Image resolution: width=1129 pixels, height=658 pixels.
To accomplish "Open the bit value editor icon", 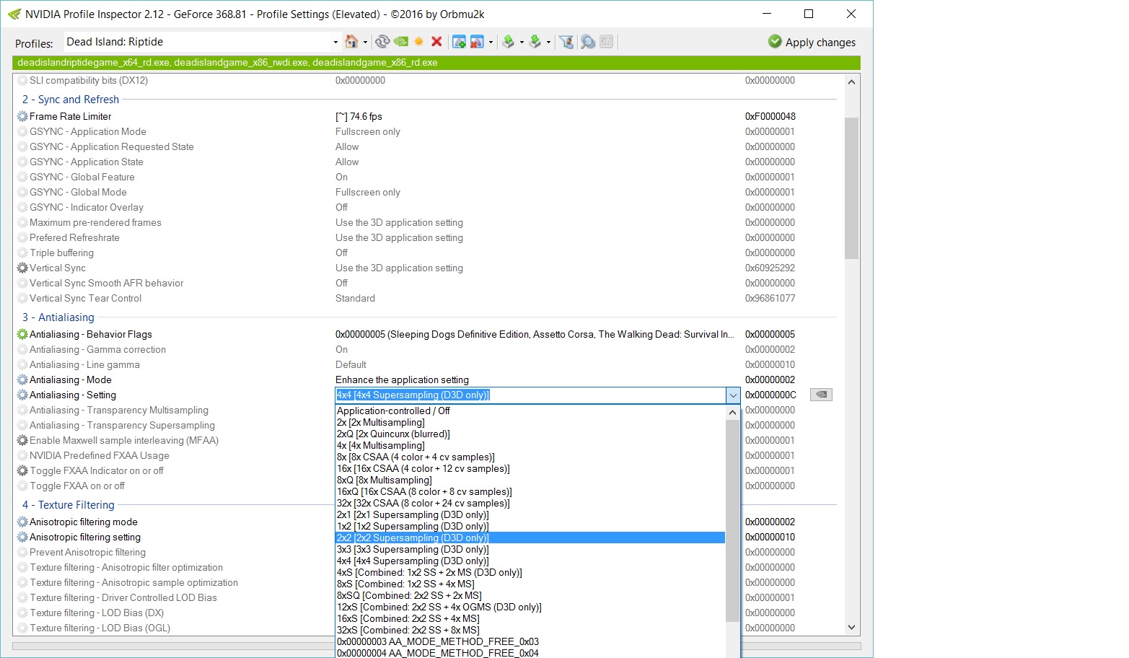I will click(x=607, y=42).
